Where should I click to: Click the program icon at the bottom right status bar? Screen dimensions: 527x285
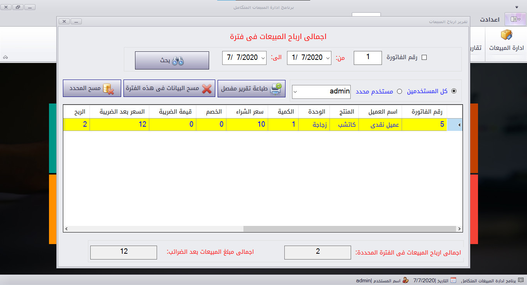coord(521,280)
